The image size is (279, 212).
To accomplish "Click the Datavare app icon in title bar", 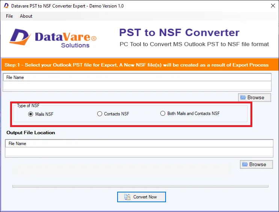I will (x=6, y=6).
